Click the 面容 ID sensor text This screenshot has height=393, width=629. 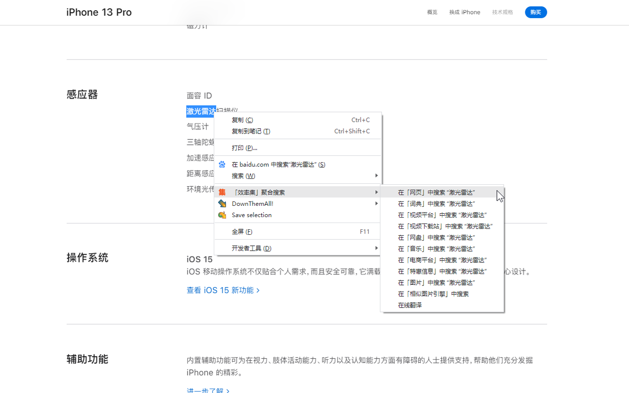[199, 96]
